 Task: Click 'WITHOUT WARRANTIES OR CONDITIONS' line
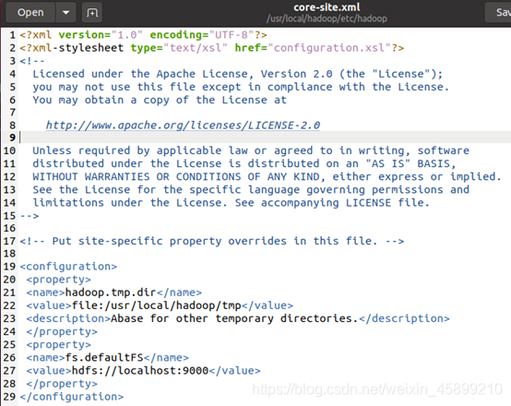[x=267, y=177]
